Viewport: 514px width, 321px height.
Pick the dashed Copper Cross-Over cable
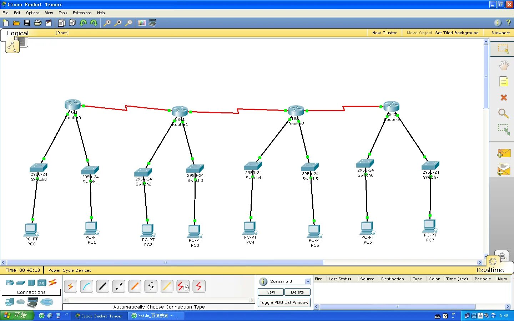click(x=119, y=286)
